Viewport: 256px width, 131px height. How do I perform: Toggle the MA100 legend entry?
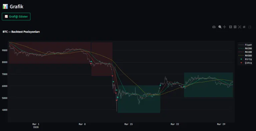coord(245,52)
